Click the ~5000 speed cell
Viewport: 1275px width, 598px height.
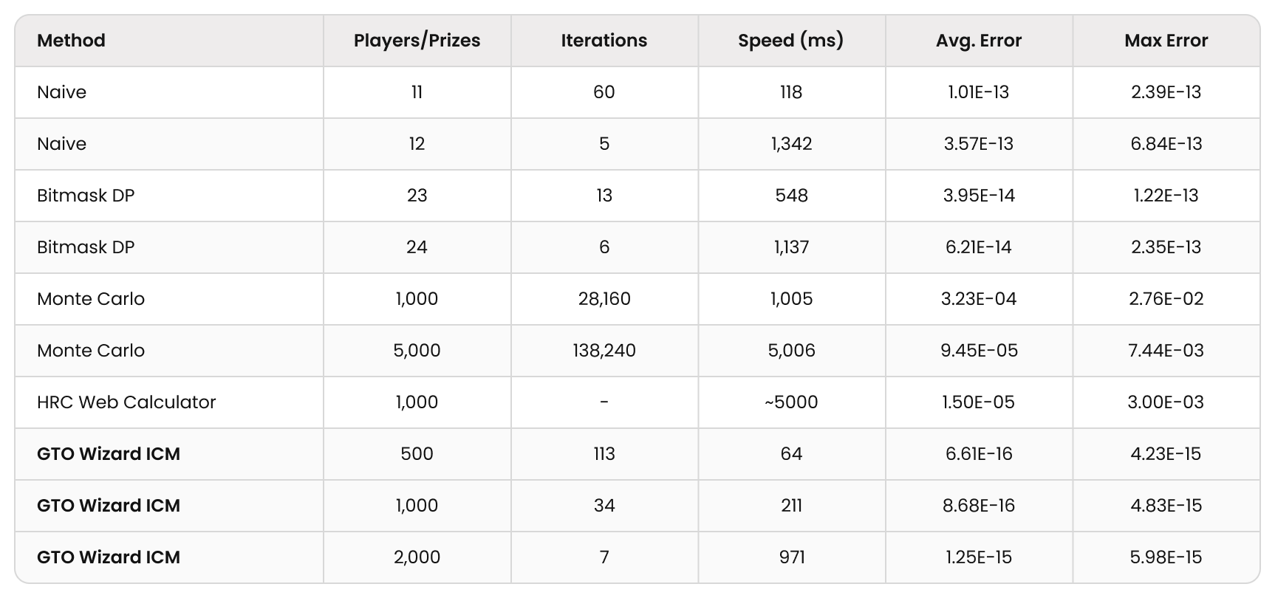(x=791, y=402)
